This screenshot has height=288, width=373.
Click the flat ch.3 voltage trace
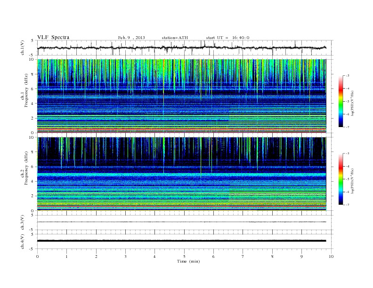pos(181,222)
